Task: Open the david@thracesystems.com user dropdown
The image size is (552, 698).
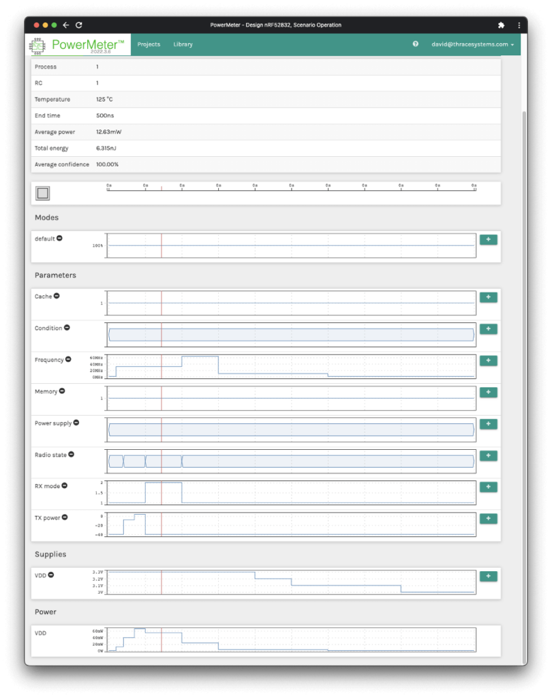Action: [x=472, y=44]
